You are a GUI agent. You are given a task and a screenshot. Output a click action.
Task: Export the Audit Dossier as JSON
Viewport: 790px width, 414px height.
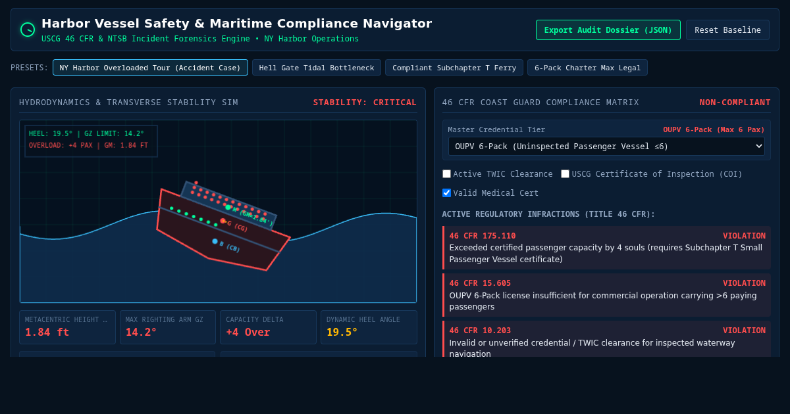pos(608,30)
